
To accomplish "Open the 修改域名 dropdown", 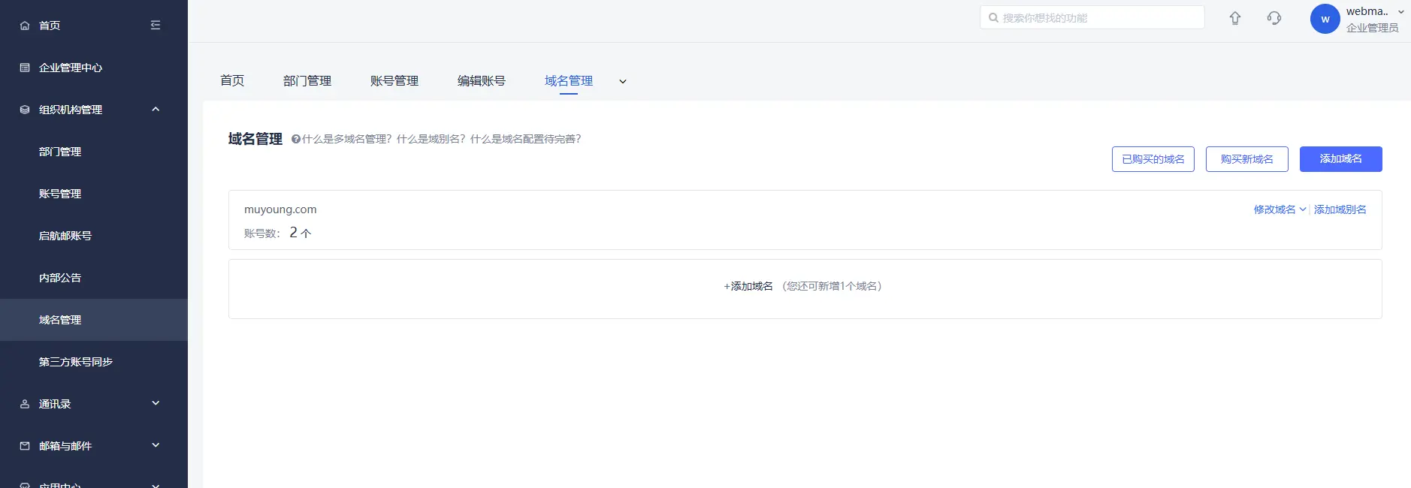I will pyautogui.click(x=1280, y=209).
